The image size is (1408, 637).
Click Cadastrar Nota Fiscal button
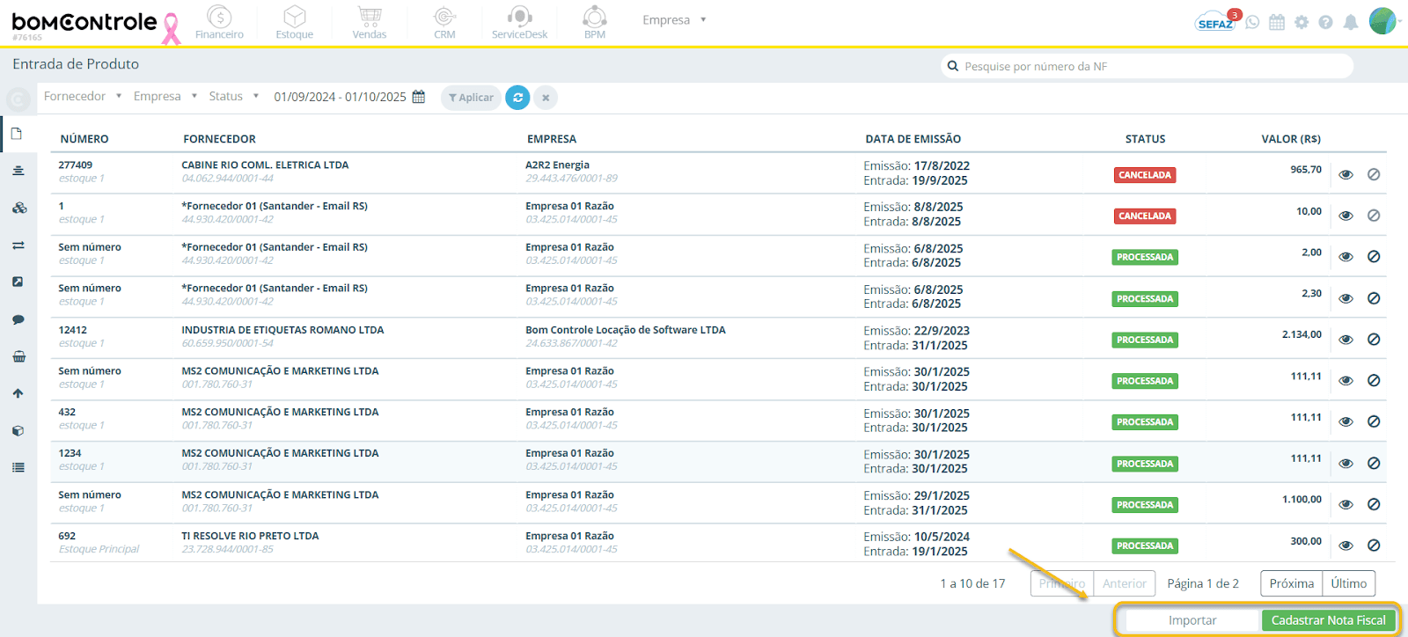tap(1328, 620)
